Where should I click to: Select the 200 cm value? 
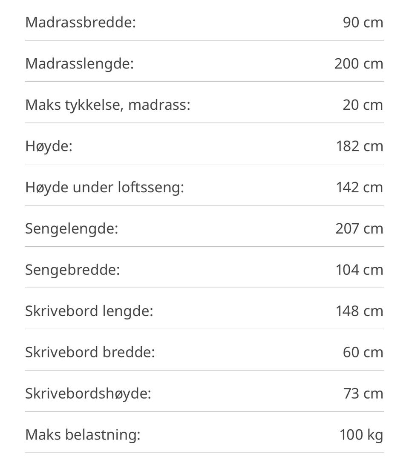click(359, 63)
